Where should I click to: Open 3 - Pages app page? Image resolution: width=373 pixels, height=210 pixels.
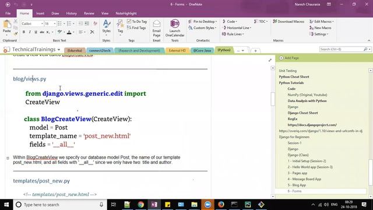(297, 173)
